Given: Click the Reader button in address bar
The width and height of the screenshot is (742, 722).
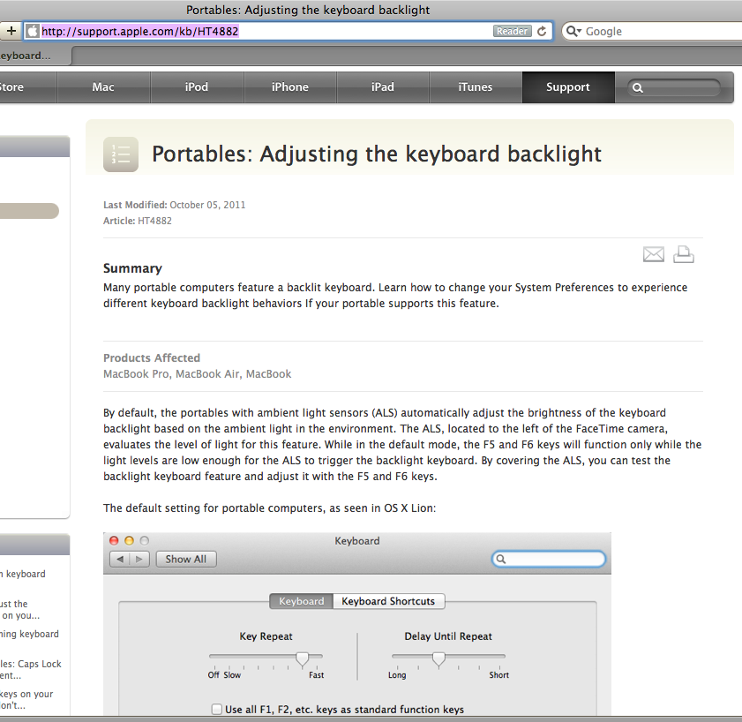Looking at the screenshot, I should point(512,31).
